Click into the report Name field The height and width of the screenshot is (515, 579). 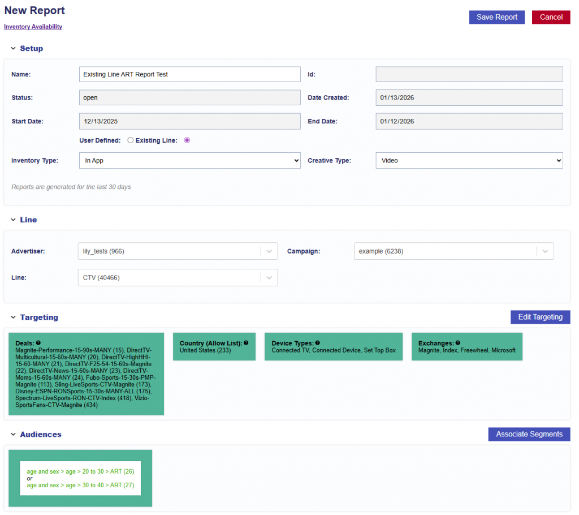tap(190, 74)
